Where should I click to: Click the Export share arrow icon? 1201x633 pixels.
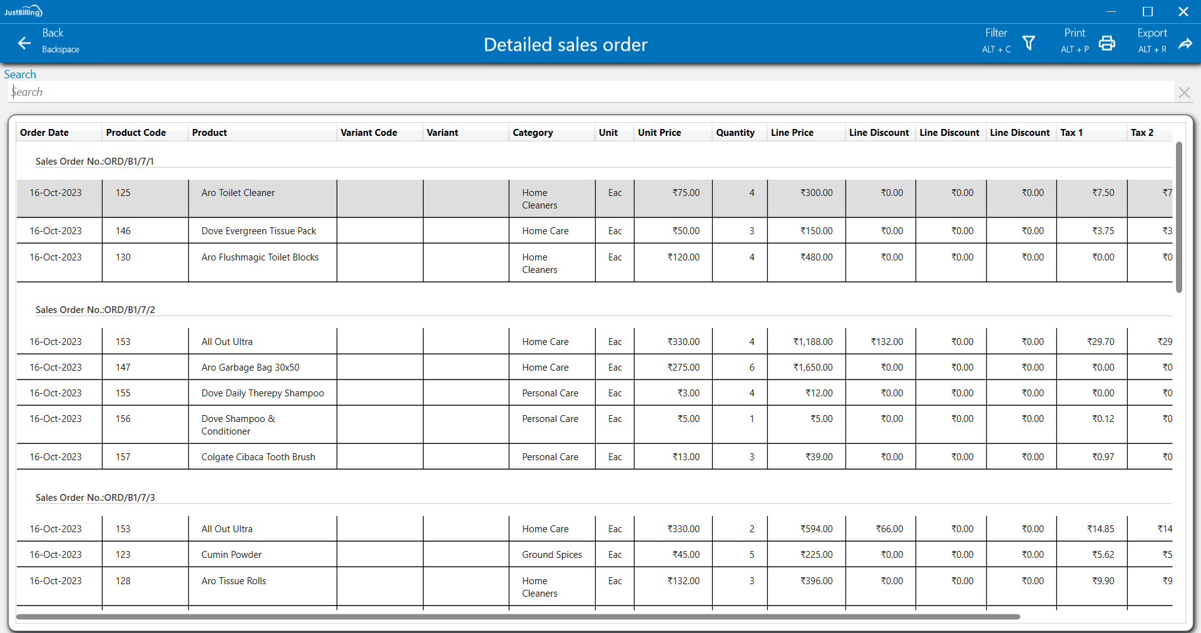tap(1185, 43)
